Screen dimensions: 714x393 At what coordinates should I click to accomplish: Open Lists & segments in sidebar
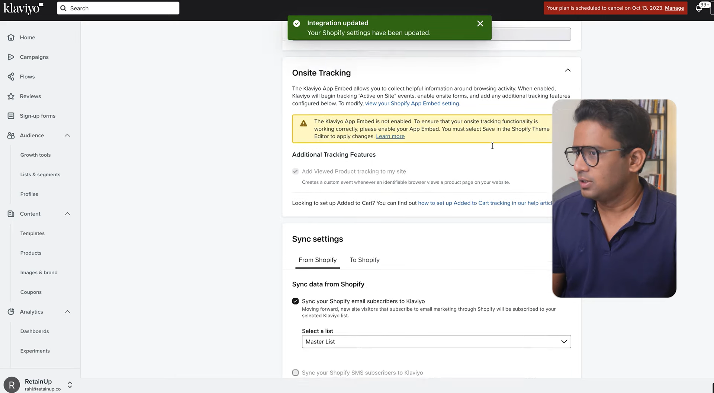(40, 174)
